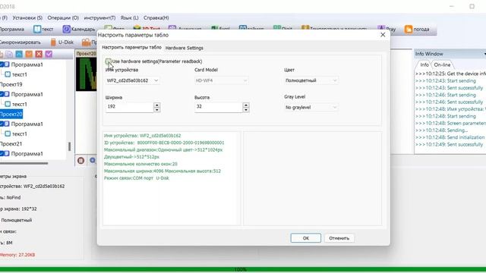Click Полноцветный text in screen parameters panel

[x=17, y=220]
